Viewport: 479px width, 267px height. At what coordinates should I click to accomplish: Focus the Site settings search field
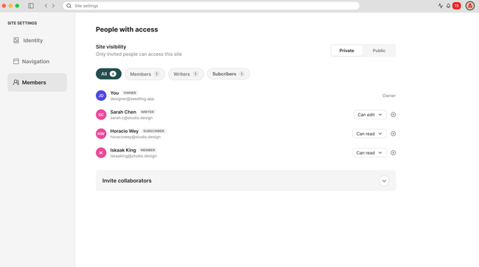coord(211,6)
